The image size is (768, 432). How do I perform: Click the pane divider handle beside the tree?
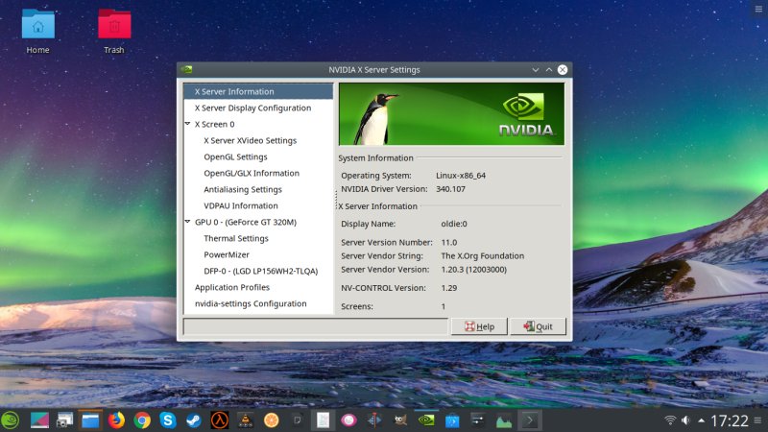tap(336, 199)
